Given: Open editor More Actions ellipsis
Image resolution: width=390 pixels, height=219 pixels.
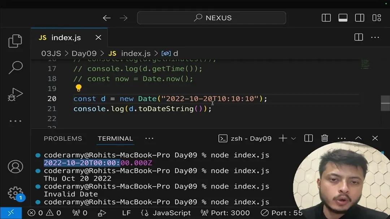Looking at the screenshot, I should click(x=375, y=38).
